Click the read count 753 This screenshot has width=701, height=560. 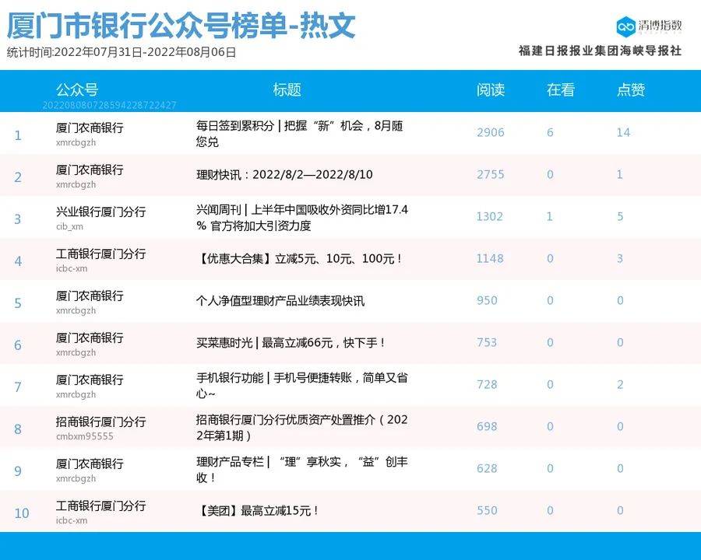487,342
